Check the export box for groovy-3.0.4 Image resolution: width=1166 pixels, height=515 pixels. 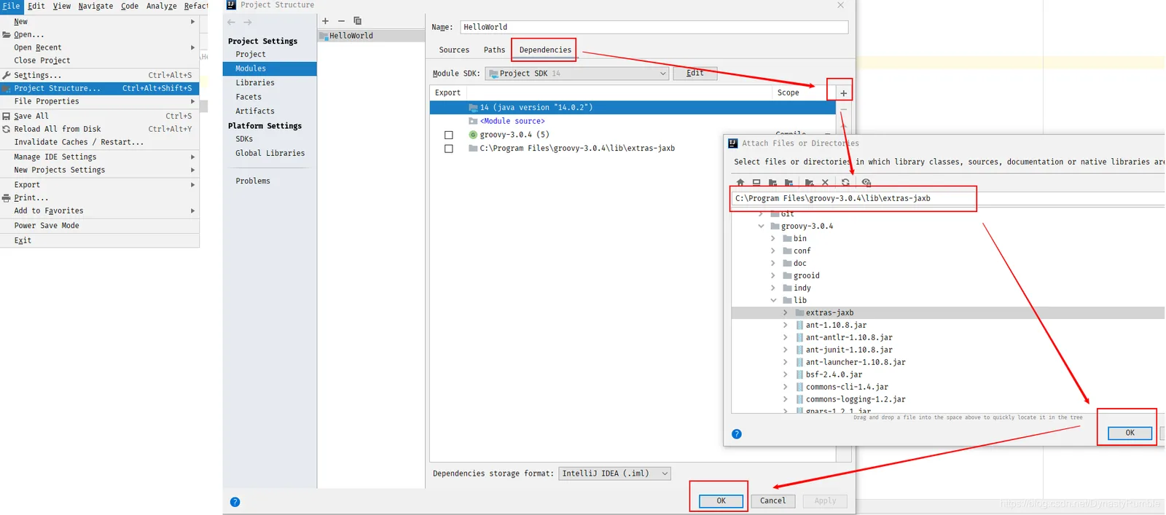[449, 135]
